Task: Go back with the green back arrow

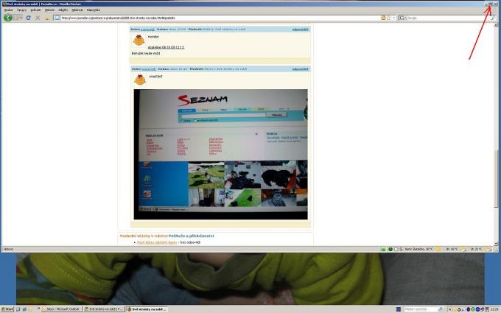Action: (x=8, y=18)
